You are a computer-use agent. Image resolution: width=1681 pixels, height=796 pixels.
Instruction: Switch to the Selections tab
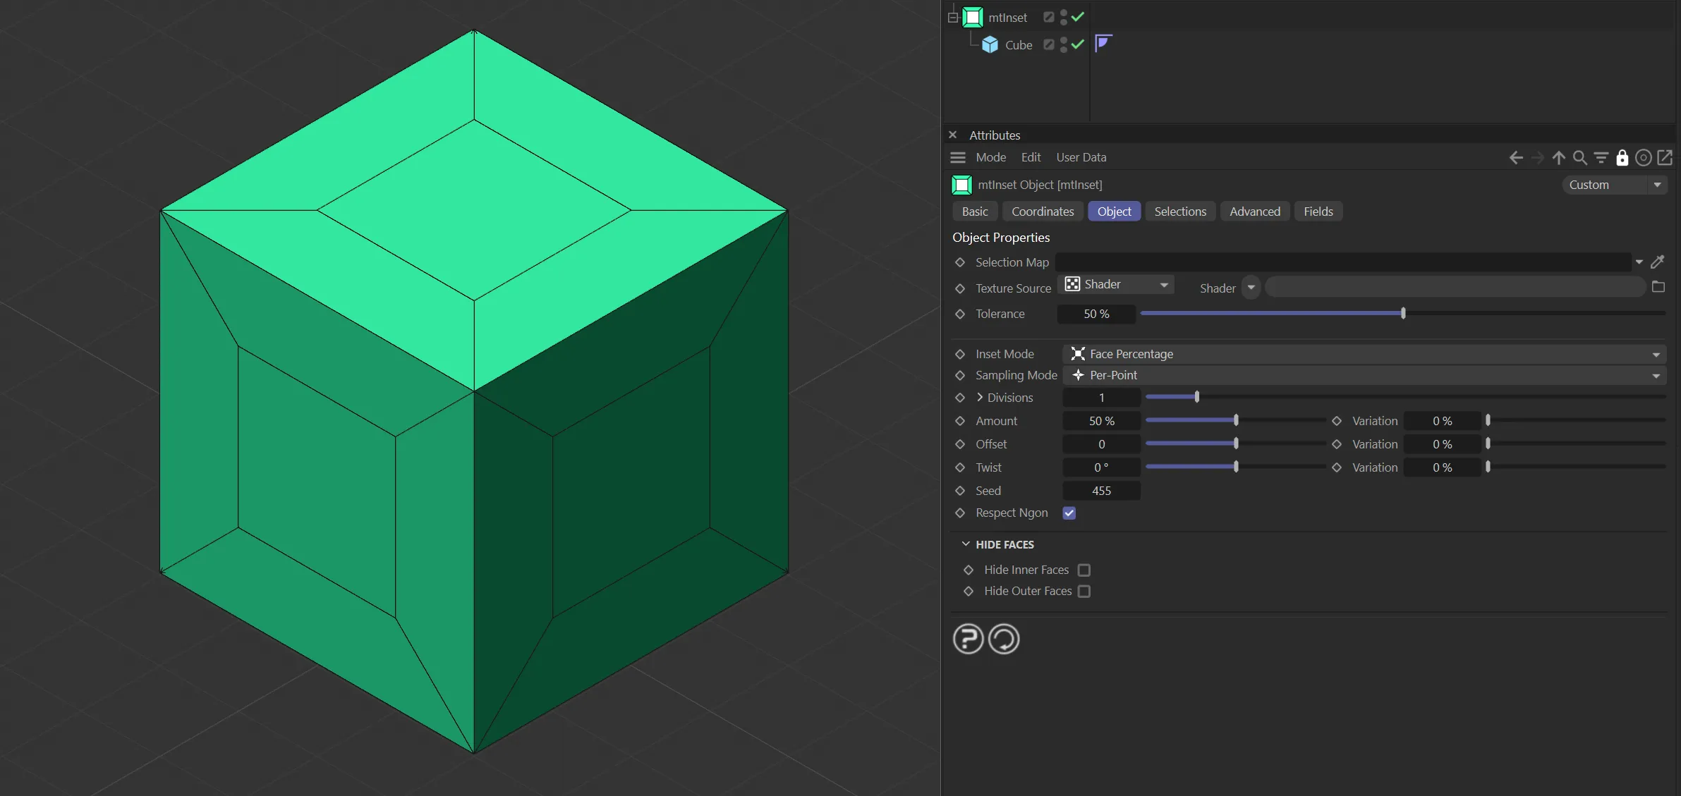pos(1179,212)
